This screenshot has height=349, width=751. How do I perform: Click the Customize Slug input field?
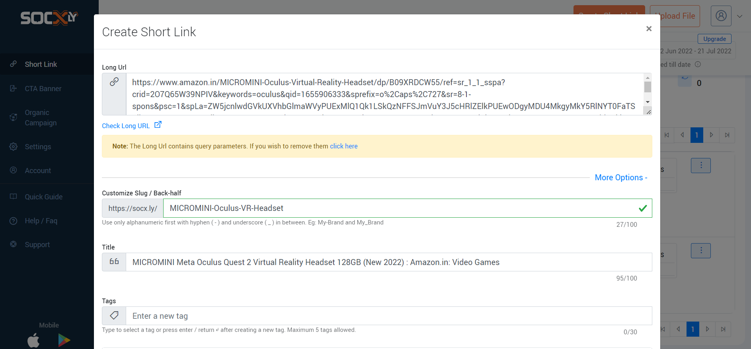pyautogui.click(x=408, y=208)
